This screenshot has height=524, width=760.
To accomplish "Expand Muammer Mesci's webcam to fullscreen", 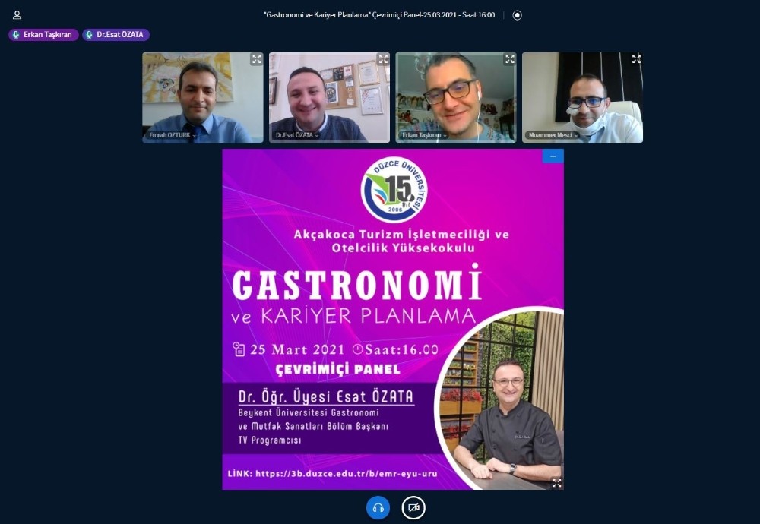I will click(636, 59).
